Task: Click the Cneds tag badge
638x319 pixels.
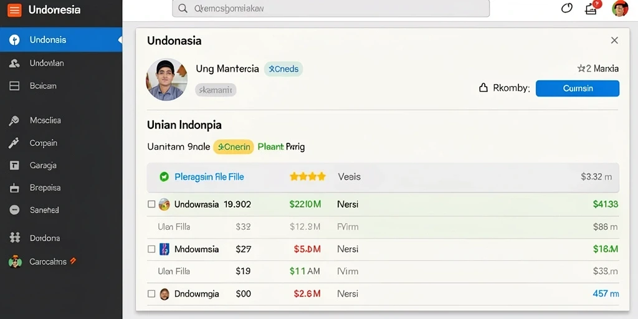Action: (x=283, y=69)
